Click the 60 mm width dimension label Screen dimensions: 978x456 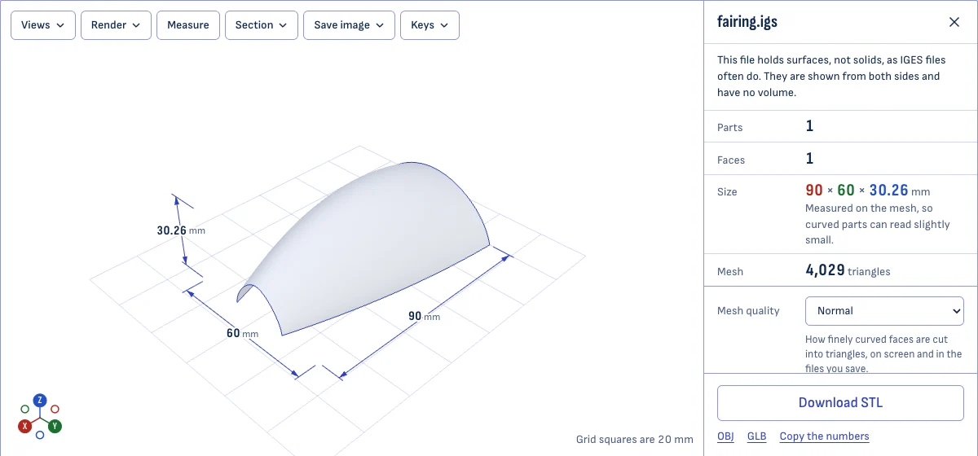pyautogui.click(x=242, y=333)
